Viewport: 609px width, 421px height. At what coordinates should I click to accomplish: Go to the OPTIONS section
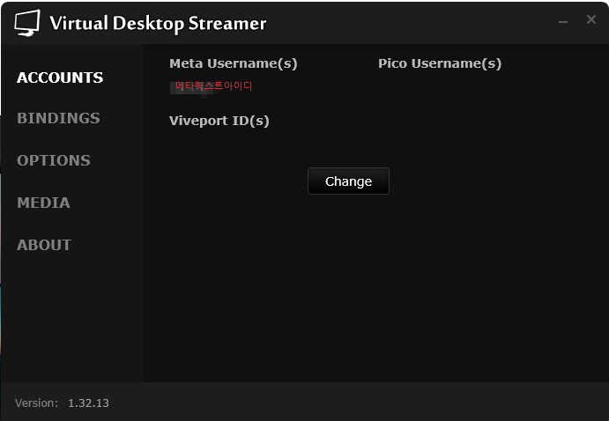pos(54,160)
